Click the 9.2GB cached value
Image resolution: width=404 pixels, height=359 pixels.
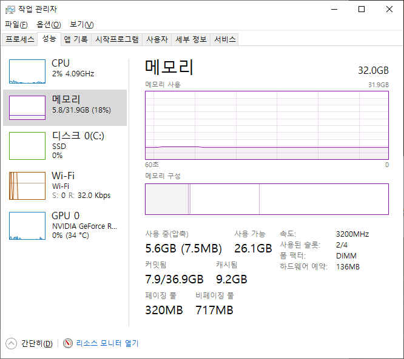[232, 279]
